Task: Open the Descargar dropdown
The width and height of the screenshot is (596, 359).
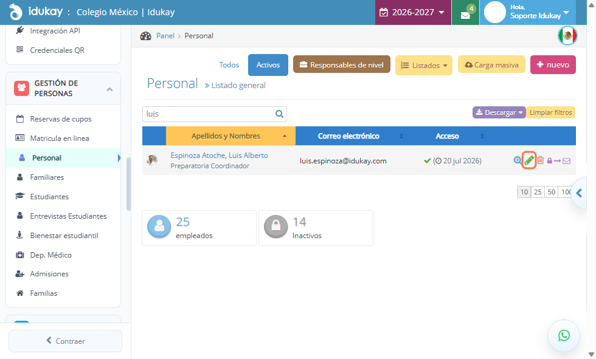Action: [x=499, y=112]
